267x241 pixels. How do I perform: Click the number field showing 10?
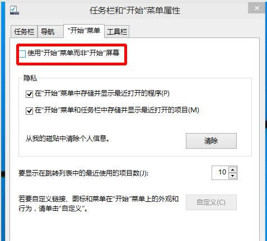pyautogui.click(x=221, y=173)
